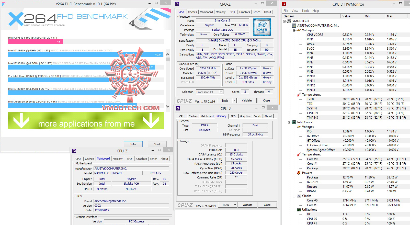Screen dimensions: 410x225
Task: Click the title bar icon of the CPU-Z window showing Memory timings
Action: [x=178, y=108]
